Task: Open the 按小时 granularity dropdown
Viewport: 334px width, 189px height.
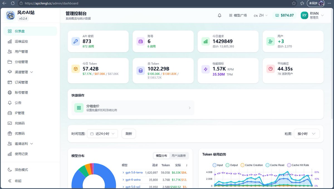Action: click(307, 134)
